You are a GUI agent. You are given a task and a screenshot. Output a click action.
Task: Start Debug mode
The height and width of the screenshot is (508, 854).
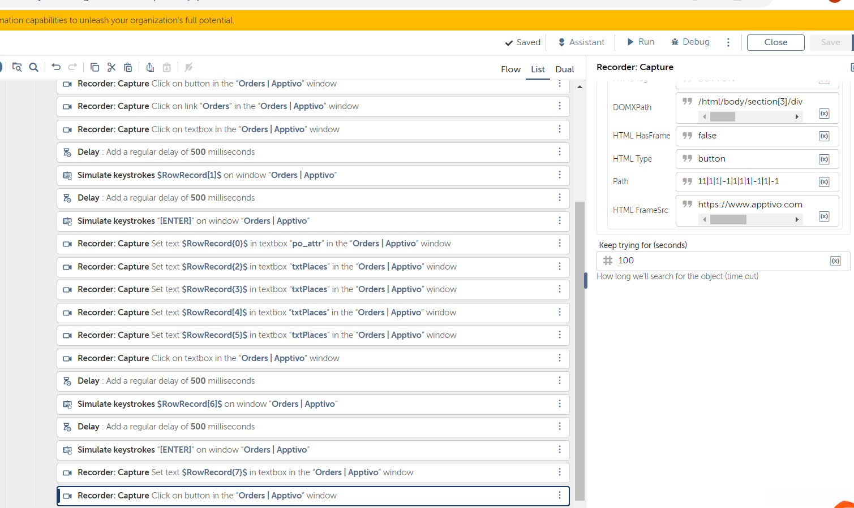690,42
